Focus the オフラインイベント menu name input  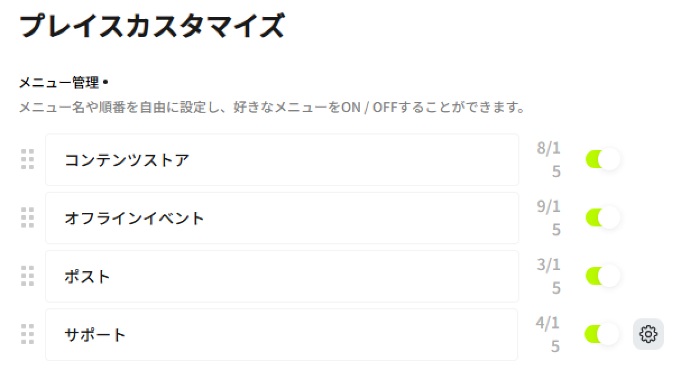[x=282, y=218]
